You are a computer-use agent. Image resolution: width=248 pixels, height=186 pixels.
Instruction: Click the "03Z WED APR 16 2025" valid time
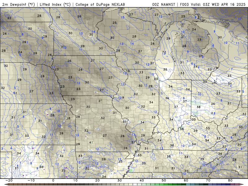coord(224,4)
